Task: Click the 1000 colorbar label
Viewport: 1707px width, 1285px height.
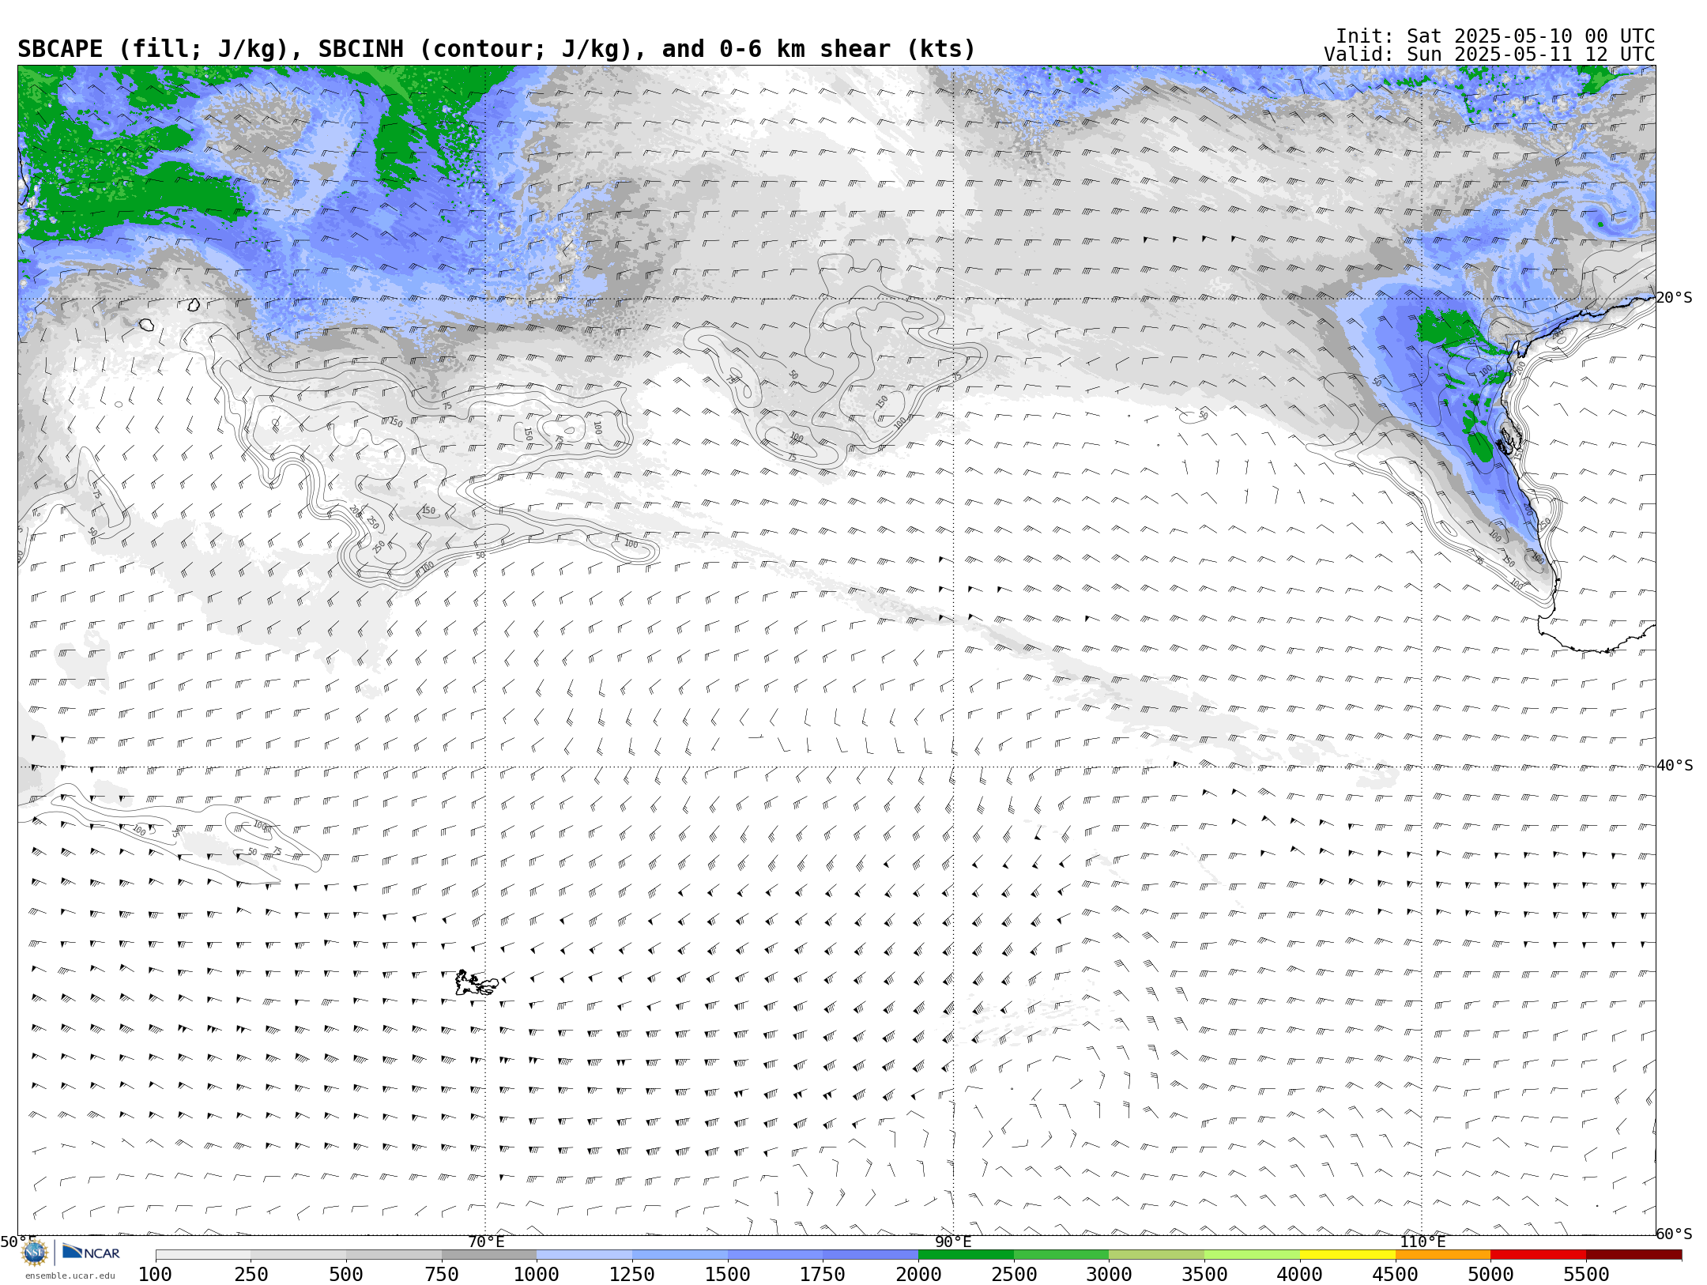Action: click(537, 1275)
